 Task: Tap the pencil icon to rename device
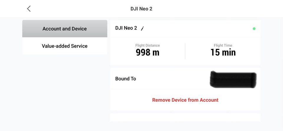(142, 28)
